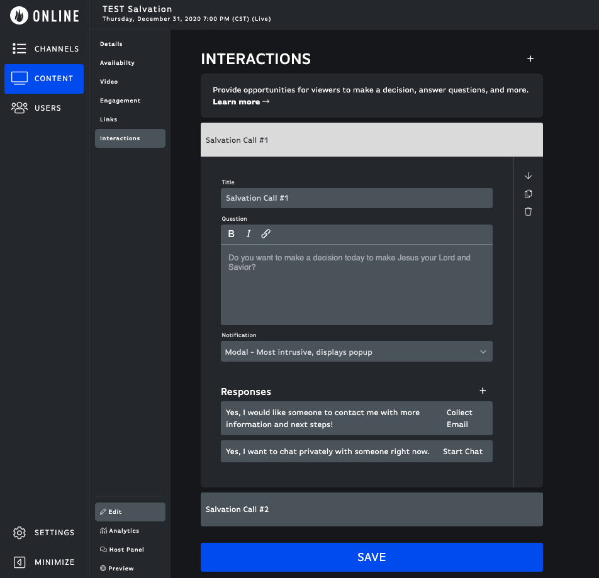Image resolution: width=599 pixels, height=578 pixels.
Task: Select the Content section
Action: point(44,79)
